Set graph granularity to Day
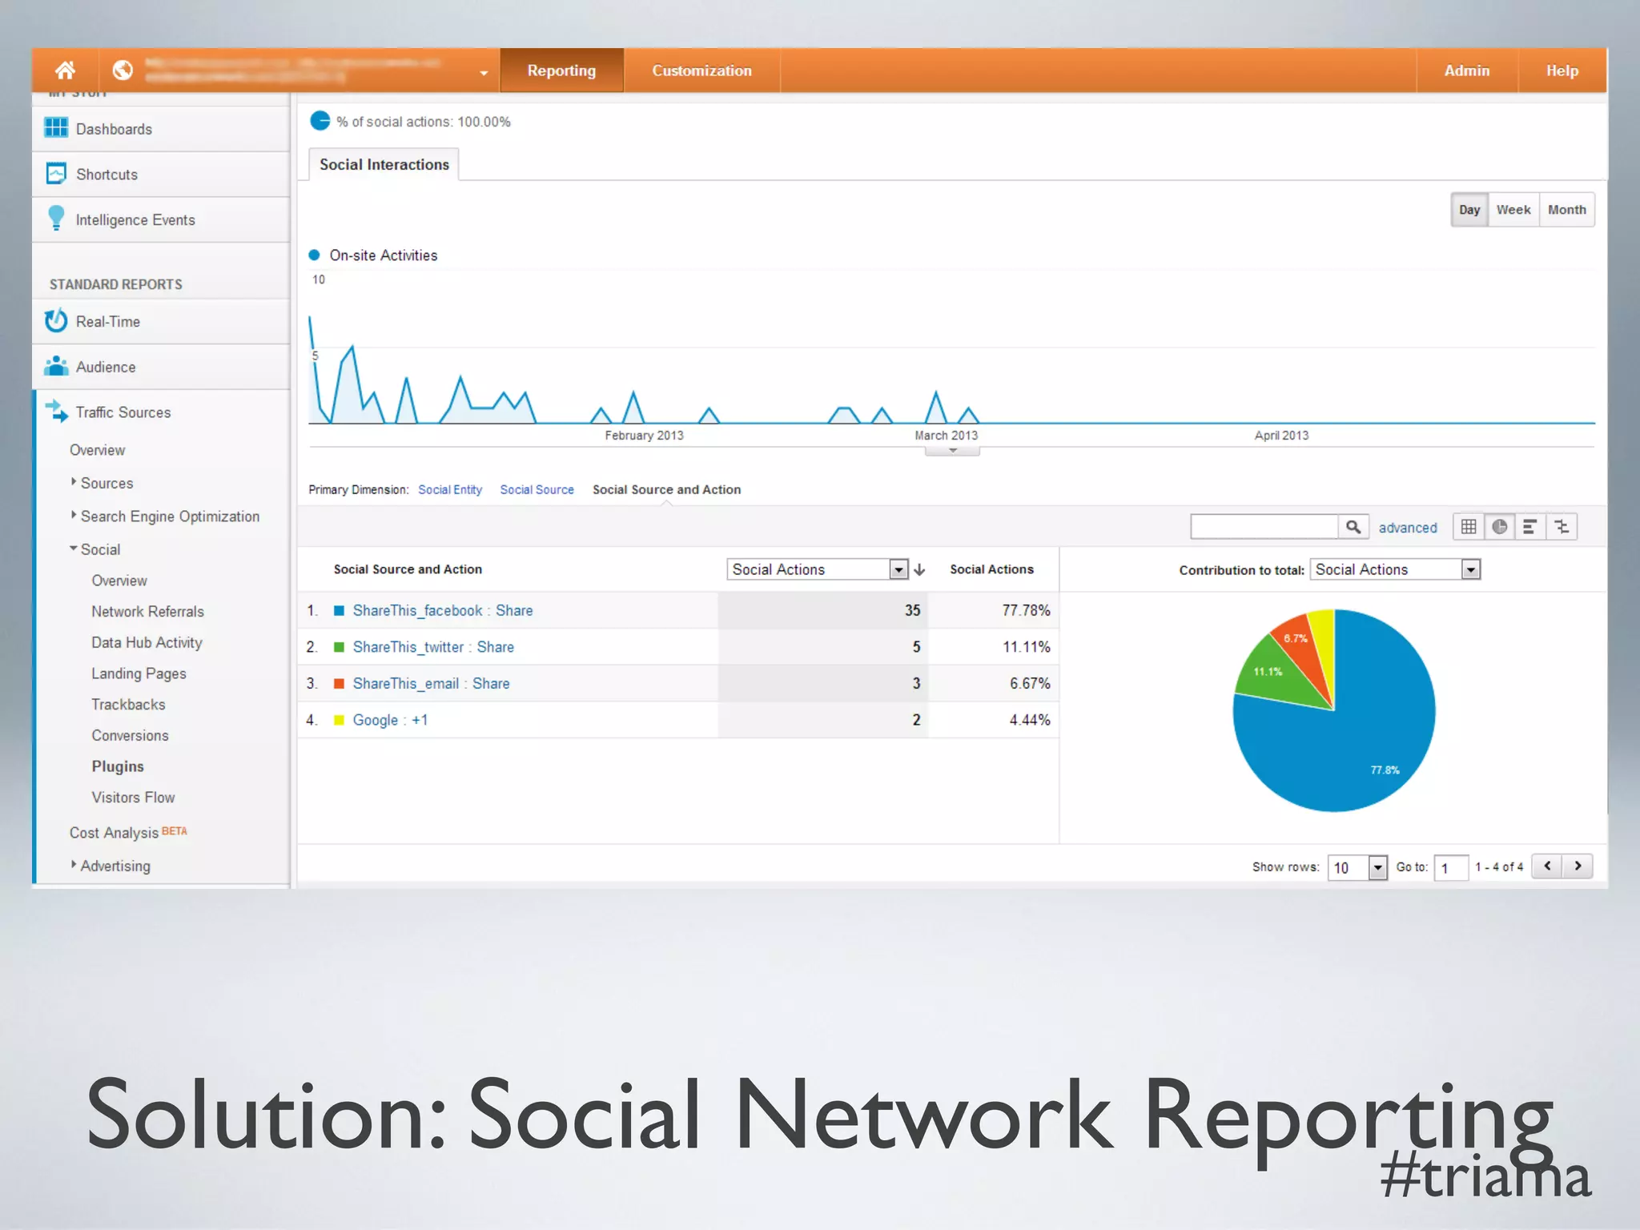This screenshot has width=1640, height=1230. tap(1469, 210)
